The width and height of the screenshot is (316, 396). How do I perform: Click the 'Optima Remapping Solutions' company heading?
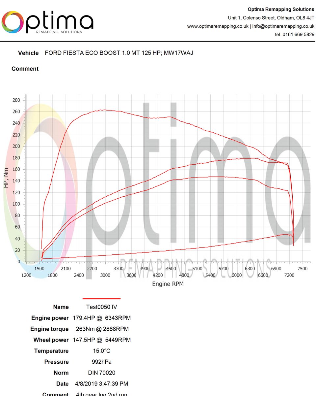point(281,9)
